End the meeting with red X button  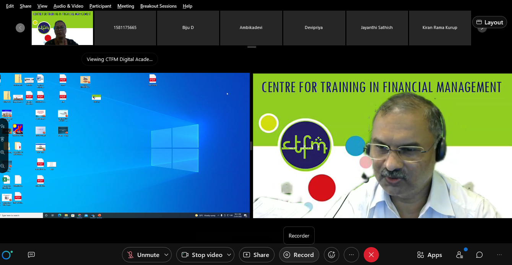[371, 255]
